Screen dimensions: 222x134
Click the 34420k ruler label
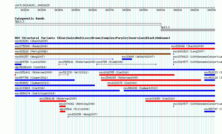point(195,10)
